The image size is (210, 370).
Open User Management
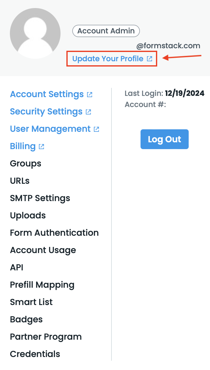pos(50,129)
